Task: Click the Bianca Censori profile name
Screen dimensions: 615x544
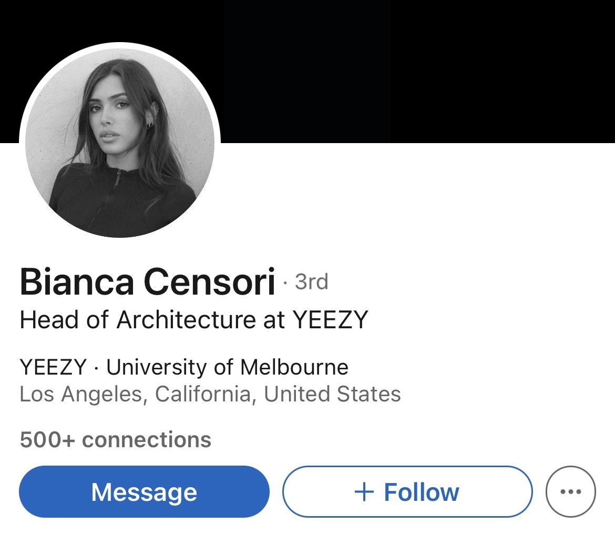Action: (x=147, y=281)
